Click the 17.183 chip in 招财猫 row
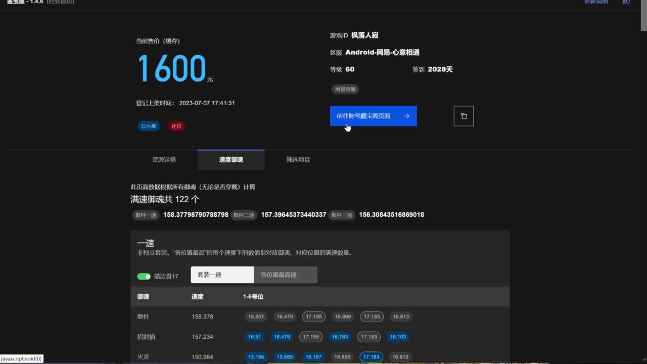 pyautogui.click(x=368, y=337)
